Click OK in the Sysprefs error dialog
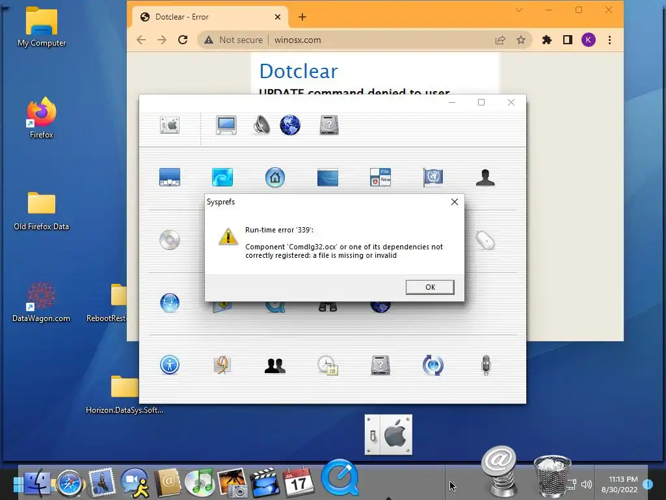666x500 pixels. [430, 287]
